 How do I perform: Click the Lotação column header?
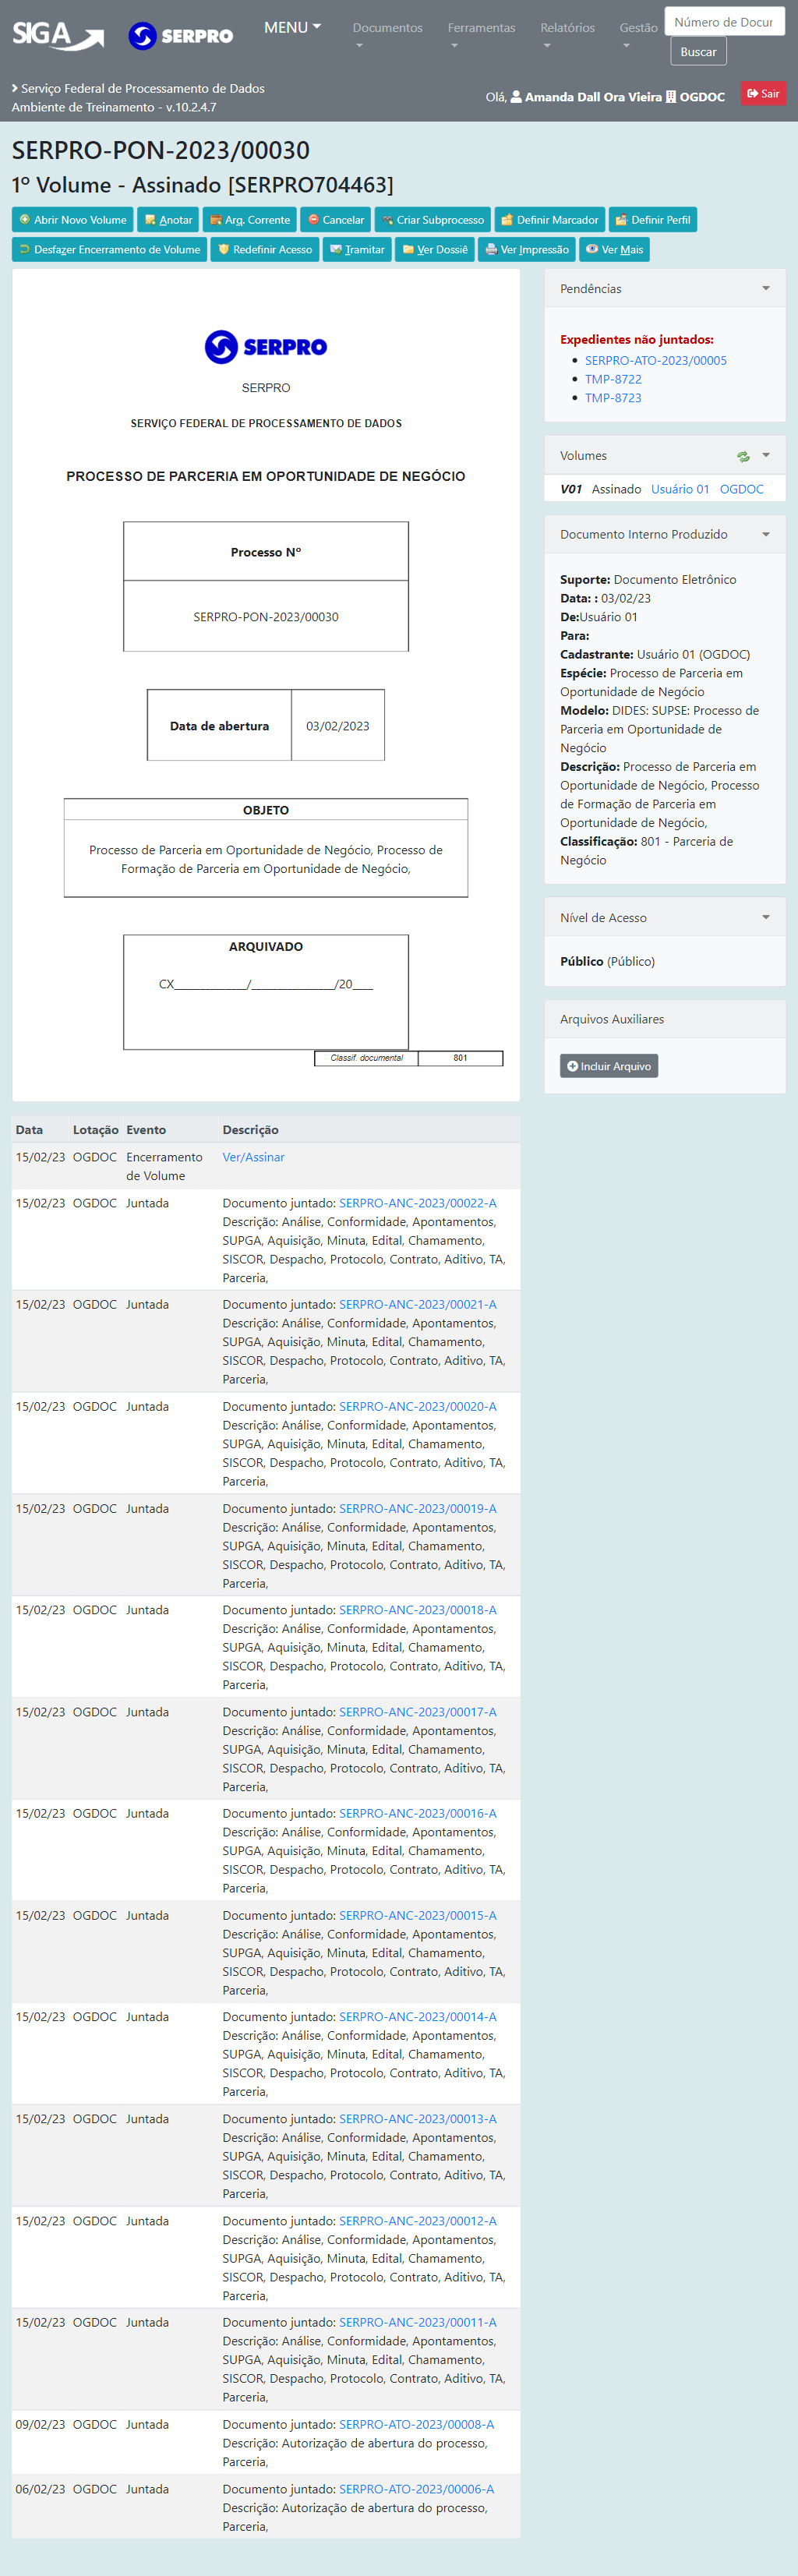96,1130
